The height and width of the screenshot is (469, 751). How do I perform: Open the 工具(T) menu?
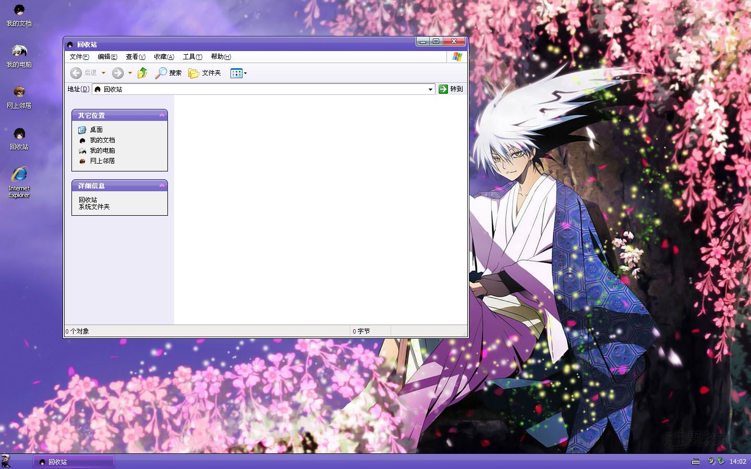[192, 57]
